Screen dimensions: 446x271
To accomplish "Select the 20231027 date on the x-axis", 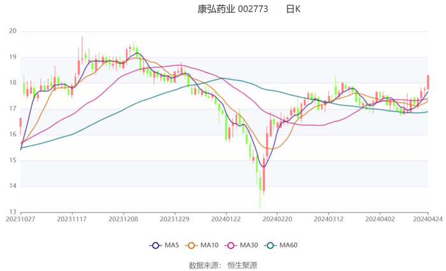I will click(20, 219).
